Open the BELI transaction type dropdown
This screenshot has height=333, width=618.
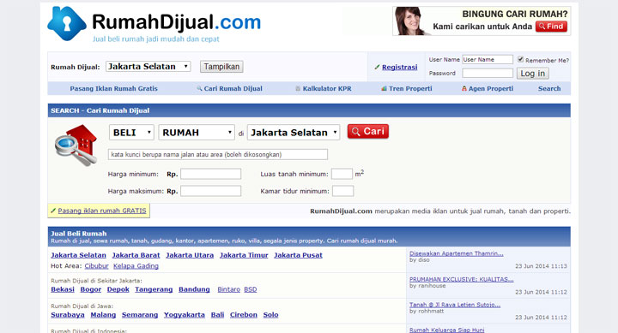131,133
